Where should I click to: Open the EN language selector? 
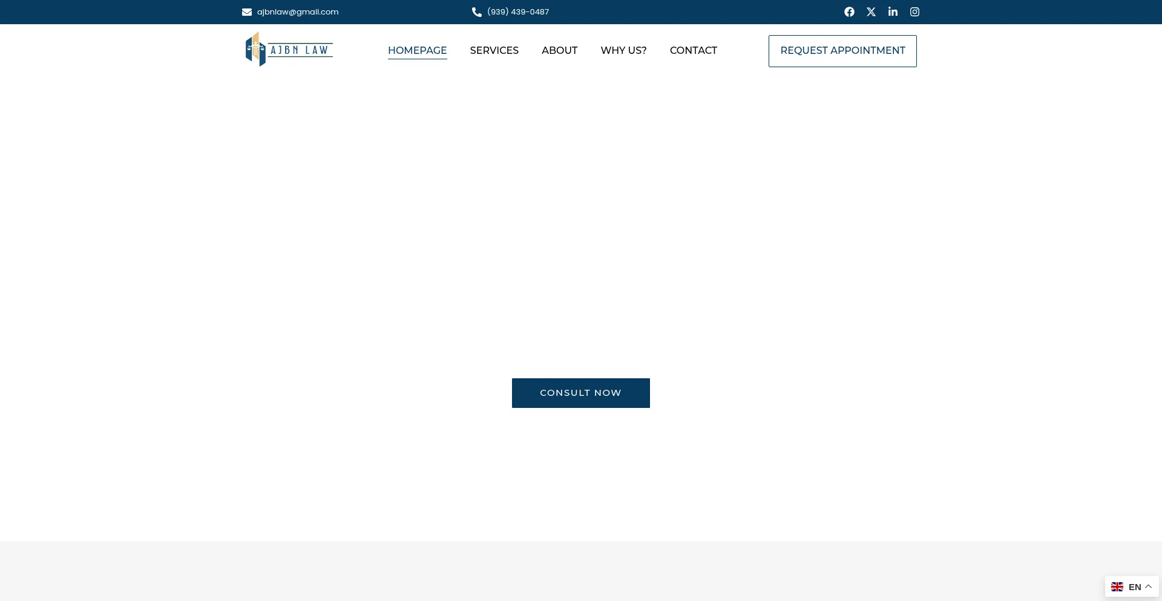1135,587
